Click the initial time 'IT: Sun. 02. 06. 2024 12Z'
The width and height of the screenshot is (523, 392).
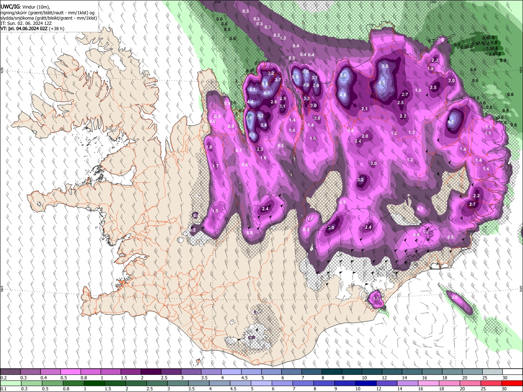pyautogui.click(x=26, y=23)
